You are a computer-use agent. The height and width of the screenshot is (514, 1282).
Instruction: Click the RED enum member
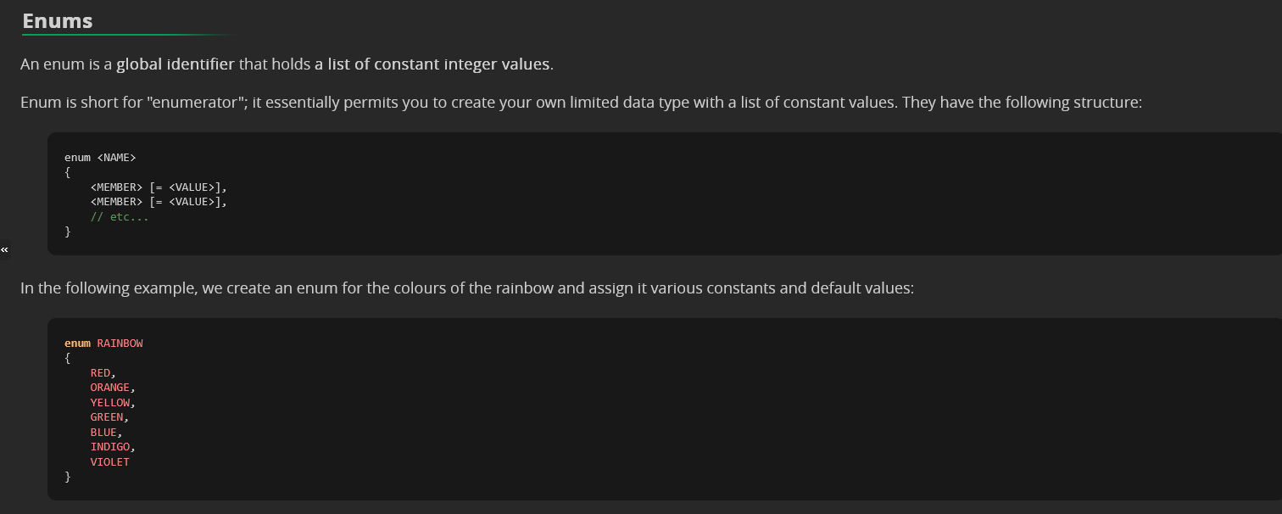pos(100,373)
